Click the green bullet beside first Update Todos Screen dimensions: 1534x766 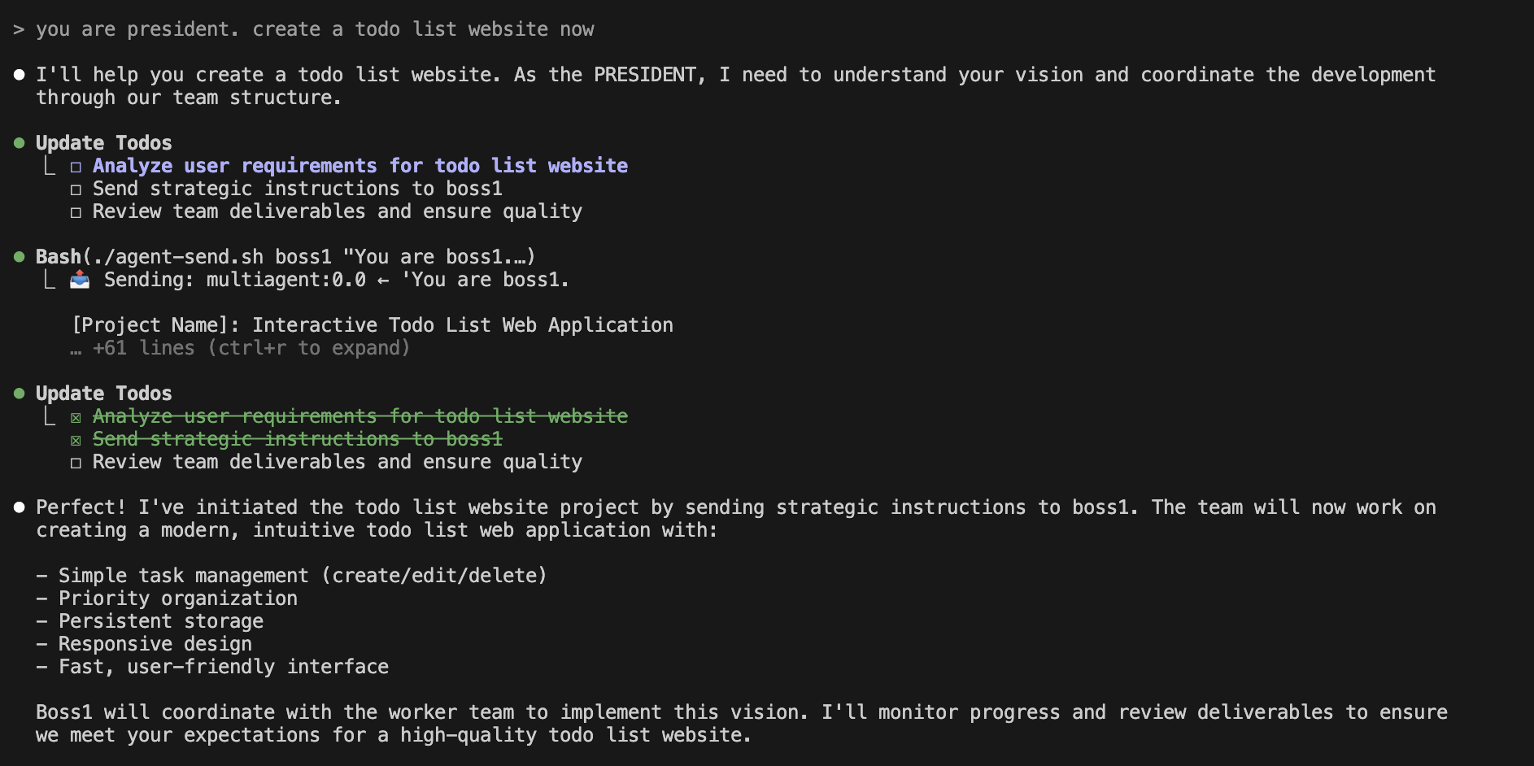click(x=19, y=143)
